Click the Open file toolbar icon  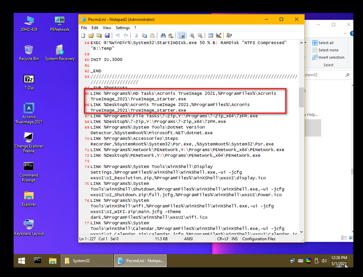pyautogui.click(x=91, y=35)
